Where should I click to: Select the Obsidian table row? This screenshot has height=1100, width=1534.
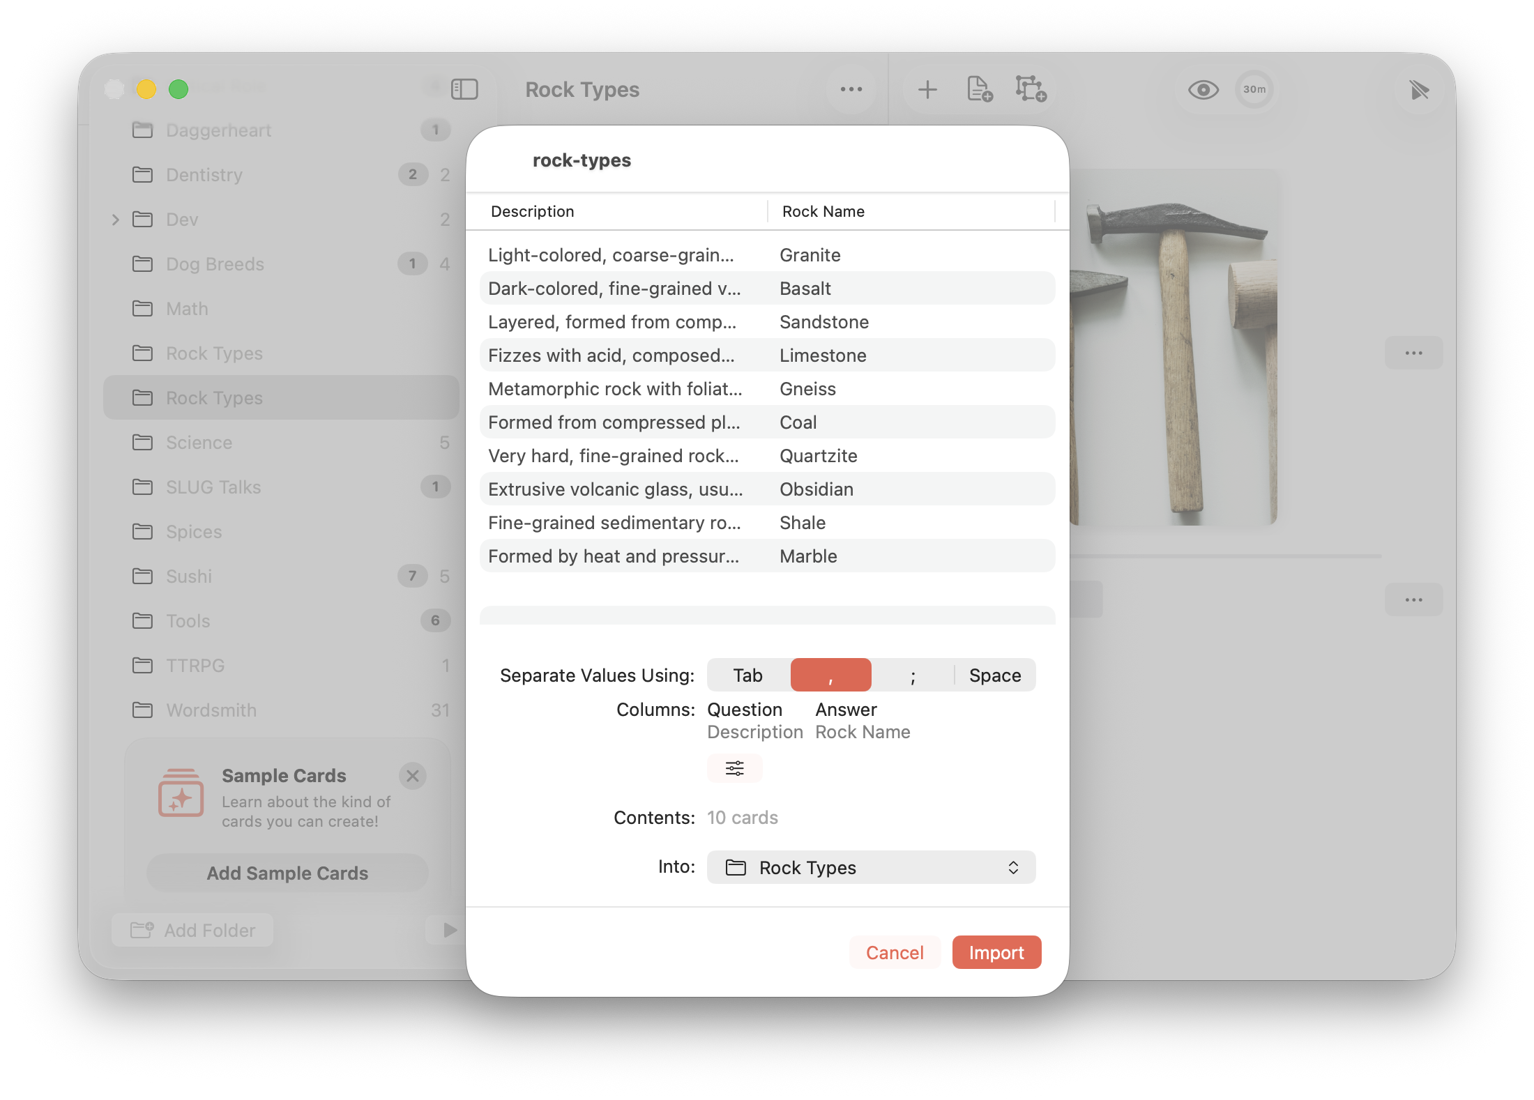coord(767,489)
